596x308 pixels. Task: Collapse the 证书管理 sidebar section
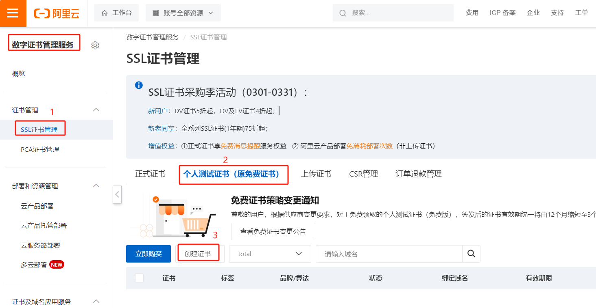click(x=96, y=110)
